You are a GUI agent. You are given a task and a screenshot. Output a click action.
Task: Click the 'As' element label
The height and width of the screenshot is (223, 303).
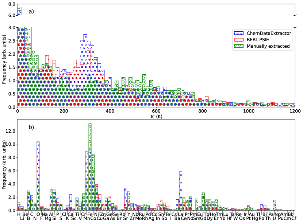click(x=112, y=219)
